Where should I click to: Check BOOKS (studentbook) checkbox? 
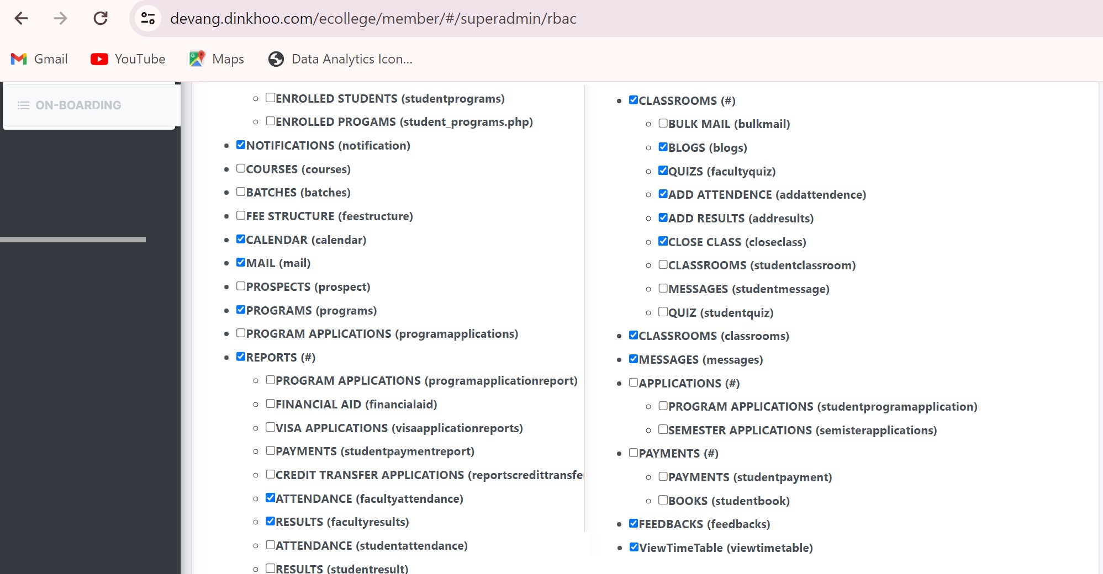coord(663,500)
